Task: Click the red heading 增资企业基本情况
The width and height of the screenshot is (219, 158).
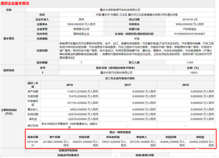Action: (15, 3)
